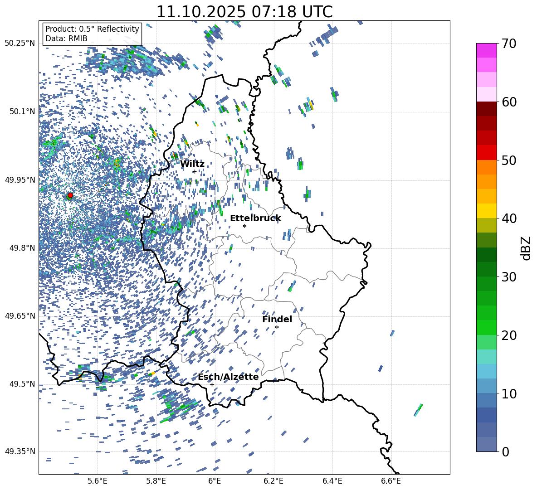This screenshot has height=490, width=537.
Task: Click the 70 tick label on colorbar
Action: click(x=509, y=44)
